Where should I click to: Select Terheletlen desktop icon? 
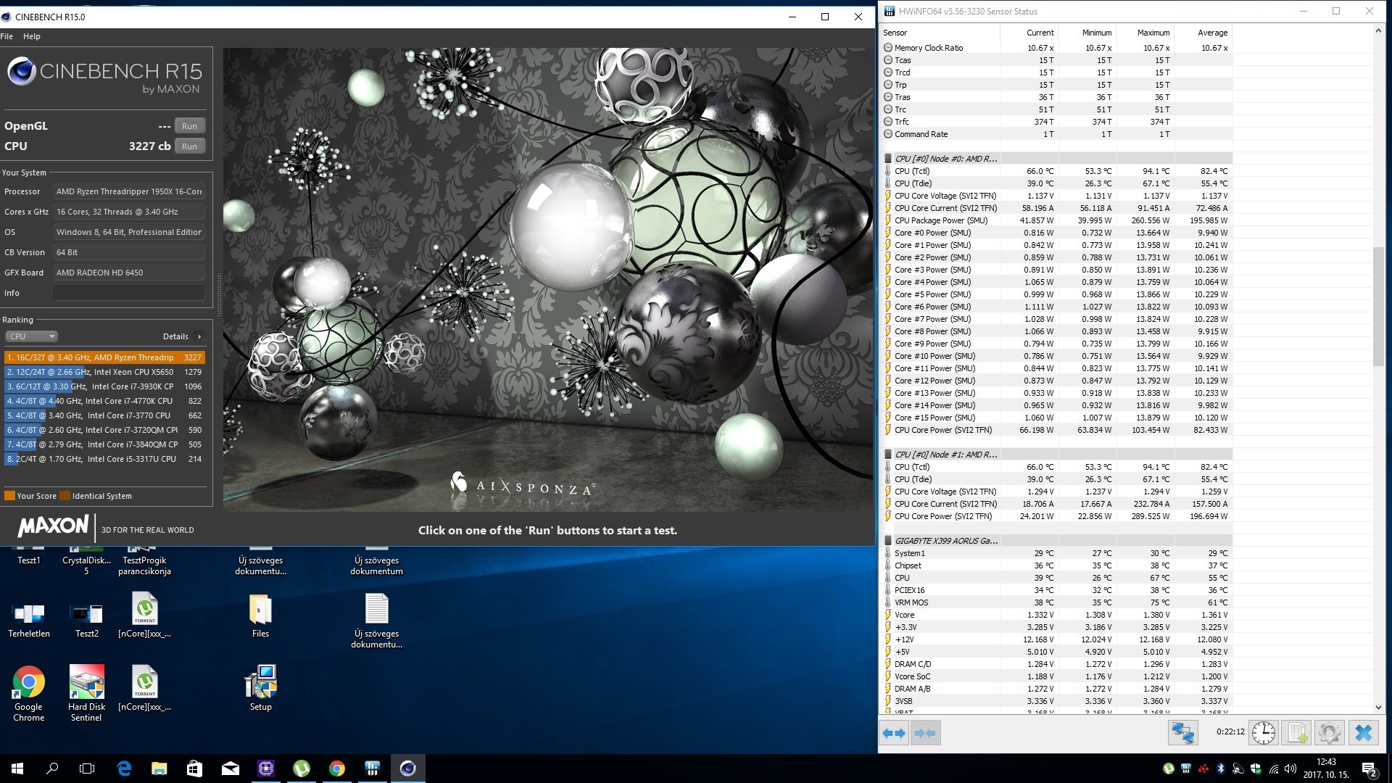coord(29,621)
